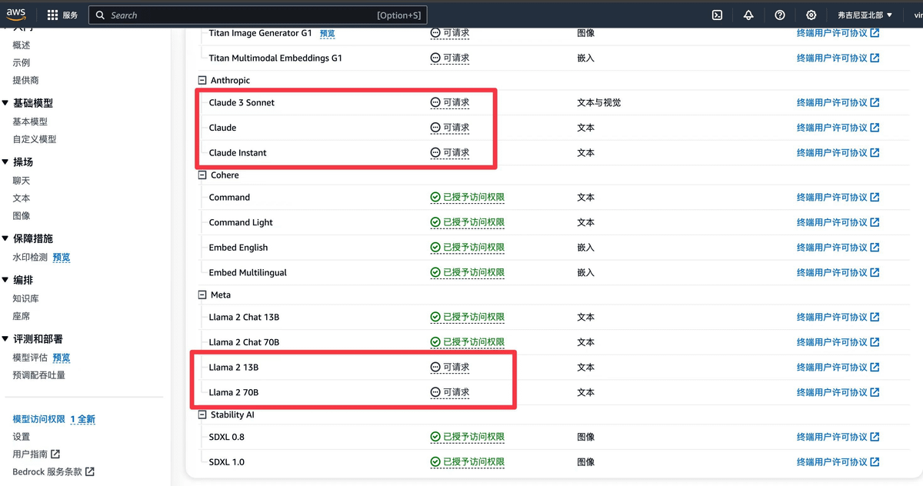Open 预调配吞吐量 in the sidebar
Image resolution: width=923 pixels, height=486 pixels.
pos(39,375)
